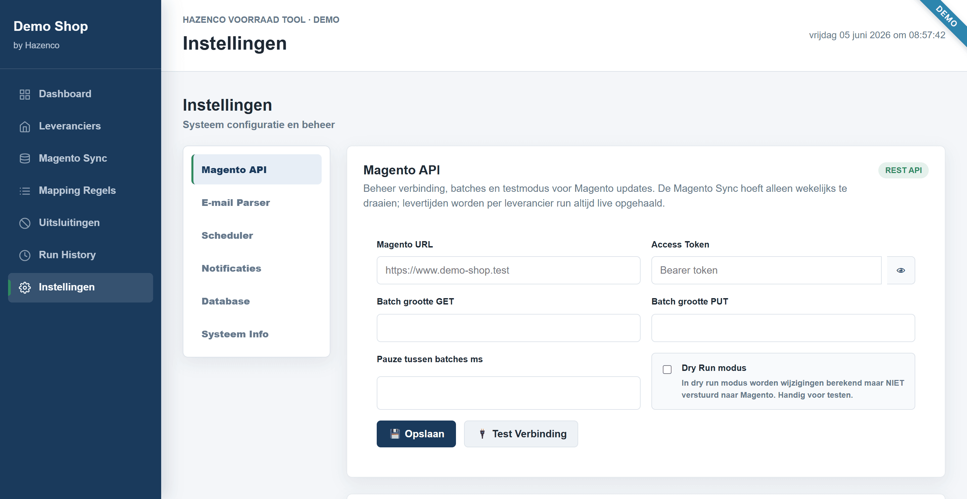Click the Mapping Regels list icon
967x499 pixels.
click(x=25, y=191)
